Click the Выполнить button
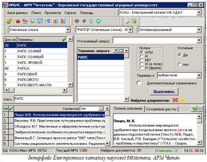207x162 pixels. click(164, 92)
